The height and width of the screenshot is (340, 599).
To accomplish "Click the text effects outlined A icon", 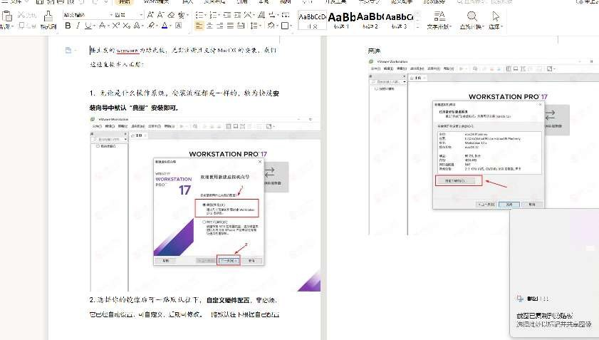I will click(x=137, y=26).
